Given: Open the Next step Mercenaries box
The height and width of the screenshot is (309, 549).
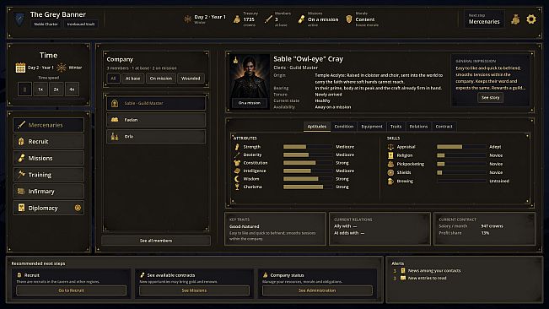Looking at the screenshot, I should point(484,19).
